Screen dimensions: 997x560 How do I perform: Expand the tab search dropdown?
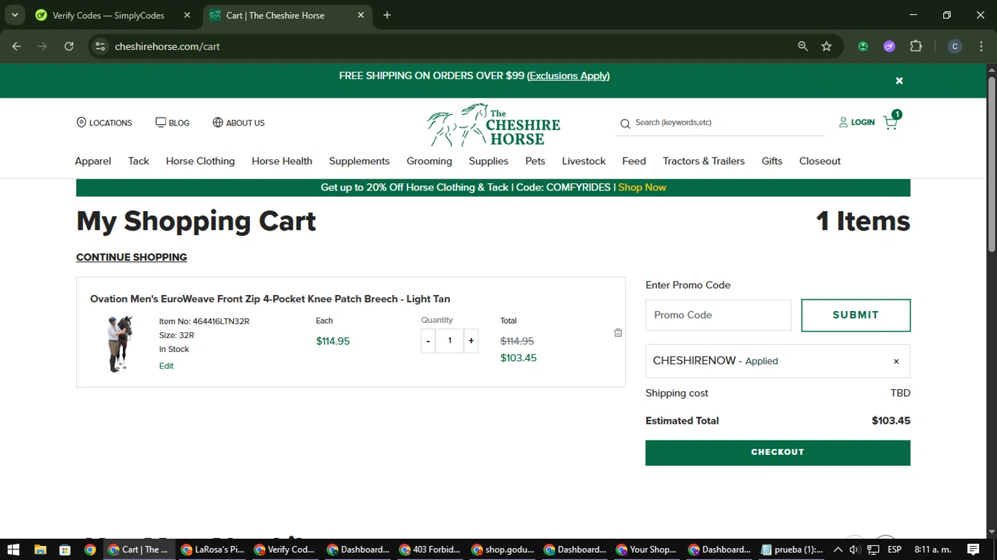[x=15, y=15]
